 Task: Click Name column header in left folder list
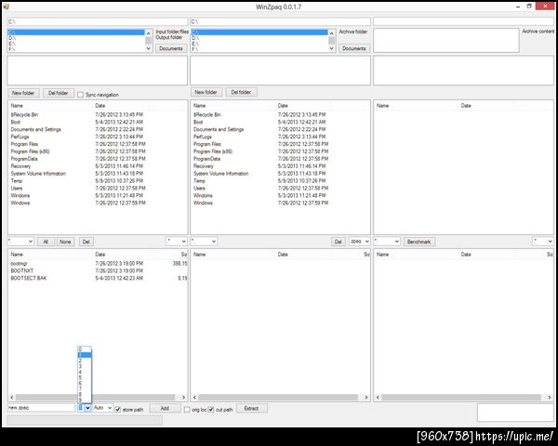[x=17, y=106]
